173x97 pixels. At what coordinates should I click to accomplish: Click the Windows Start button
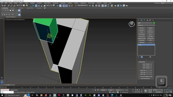point(2,95)
